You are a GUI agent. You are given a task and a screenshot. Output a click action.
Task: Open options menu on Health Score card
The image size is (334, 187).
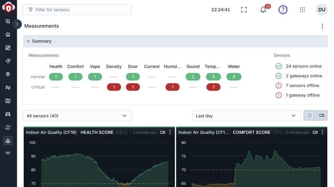[x=170, y=132]
